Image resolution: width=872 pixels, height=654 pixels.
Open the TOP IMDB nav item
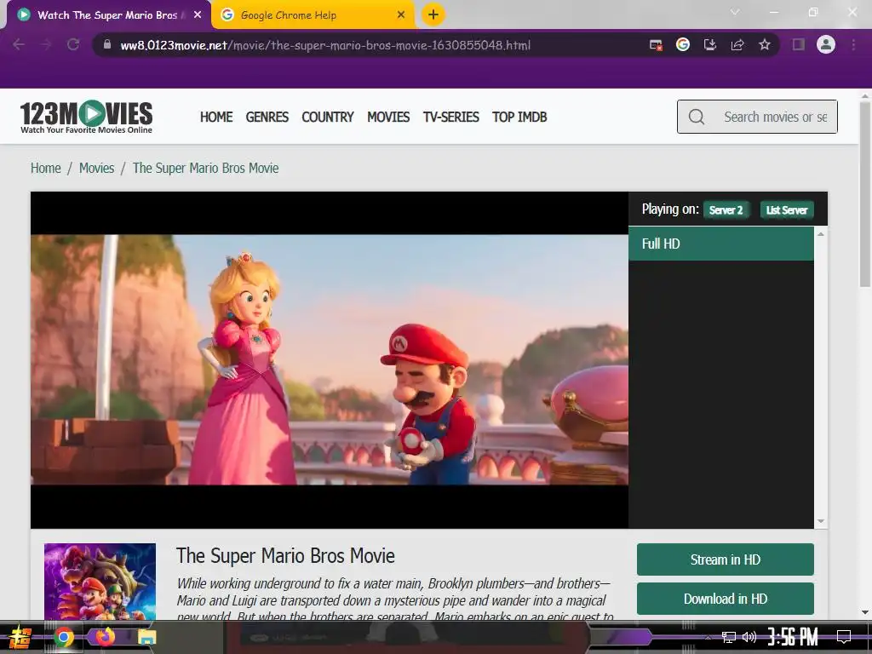[x=519, y=117]
